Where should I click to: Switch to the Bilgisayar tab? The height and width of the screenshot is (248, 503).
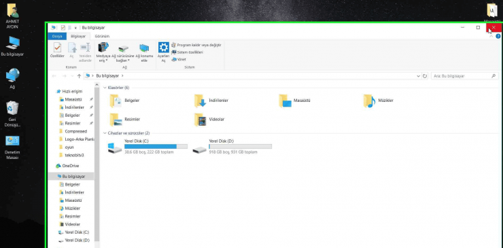tap(78, 36)
